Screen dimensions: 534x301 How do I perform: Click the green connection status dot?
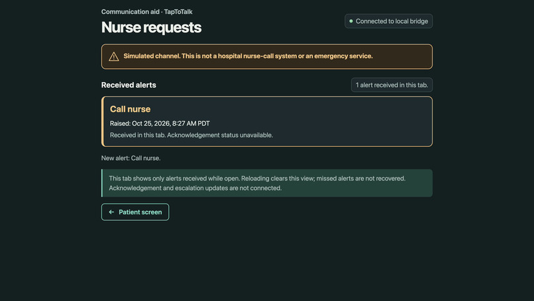pyautogui.click(x=350, y=21)
